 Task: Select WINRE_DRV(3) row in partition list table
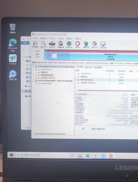coord(107,83)
